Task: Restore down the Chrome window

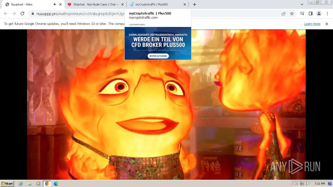Action: (318, 2)
